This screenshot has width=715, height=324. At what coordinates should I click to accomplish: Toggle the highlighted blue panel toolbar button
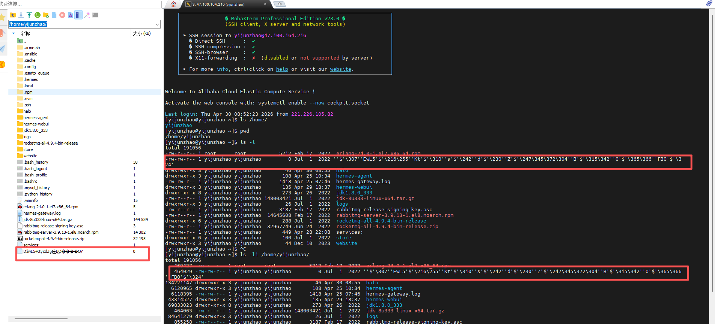[x=78, y=15]
